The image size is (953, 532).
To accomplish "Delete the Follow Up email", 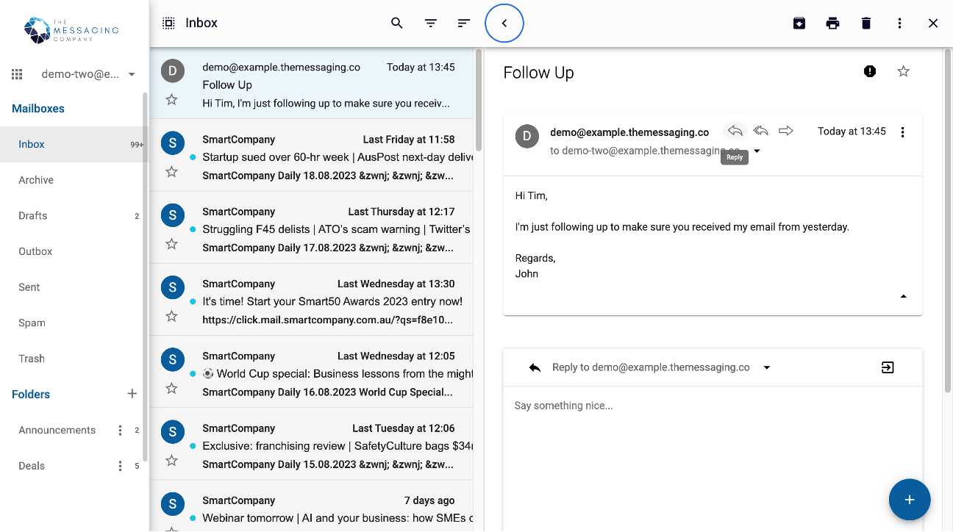I will (866, 23).
